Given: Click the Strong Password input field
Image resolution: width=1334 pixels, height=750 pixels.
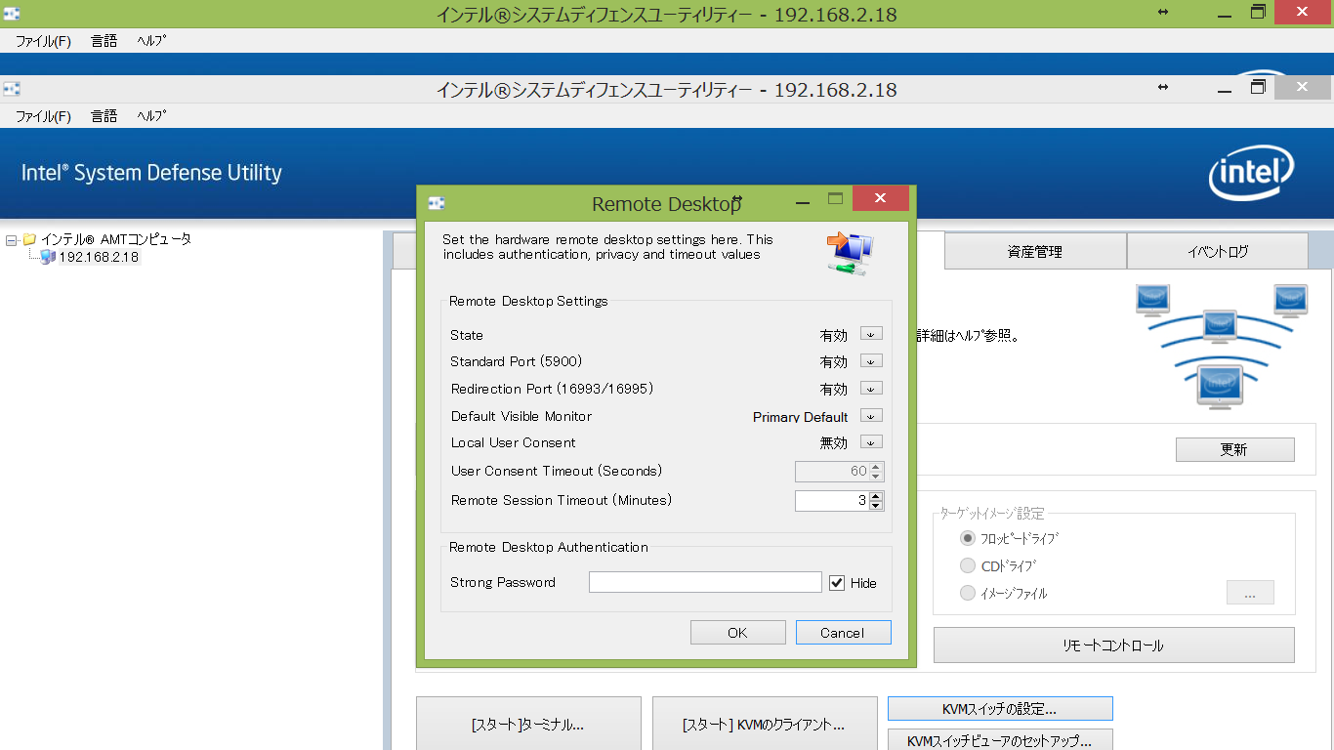Looking at the screenshot, I should [705, 582].
